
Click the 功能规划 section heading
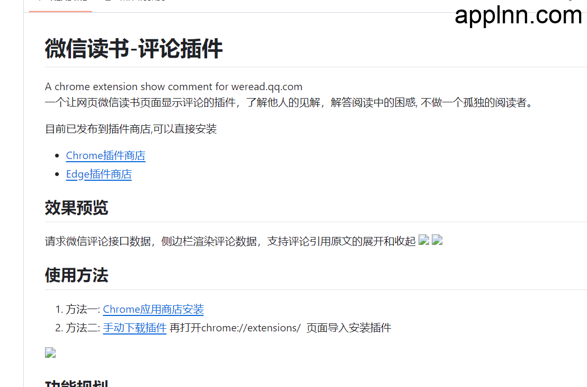click(x=76, y=383)
